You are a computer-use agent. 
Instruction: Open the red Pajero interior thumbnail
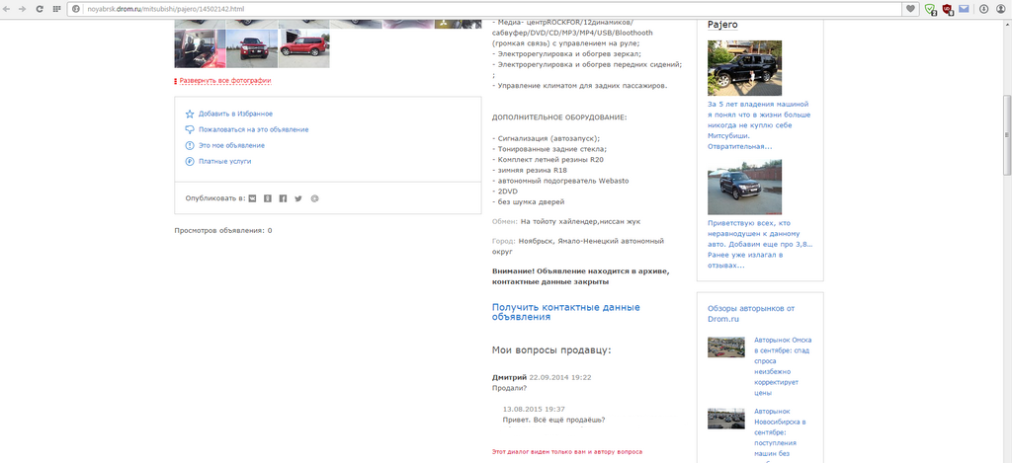tap(200, 48)
